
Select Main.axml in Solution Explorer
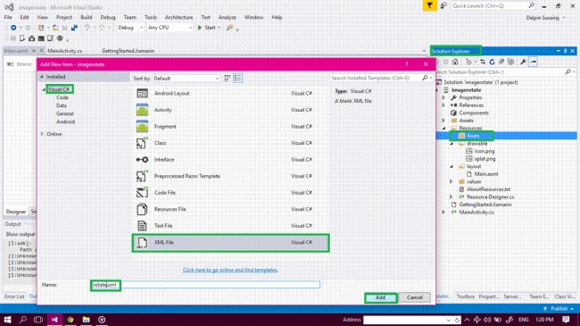486,174
